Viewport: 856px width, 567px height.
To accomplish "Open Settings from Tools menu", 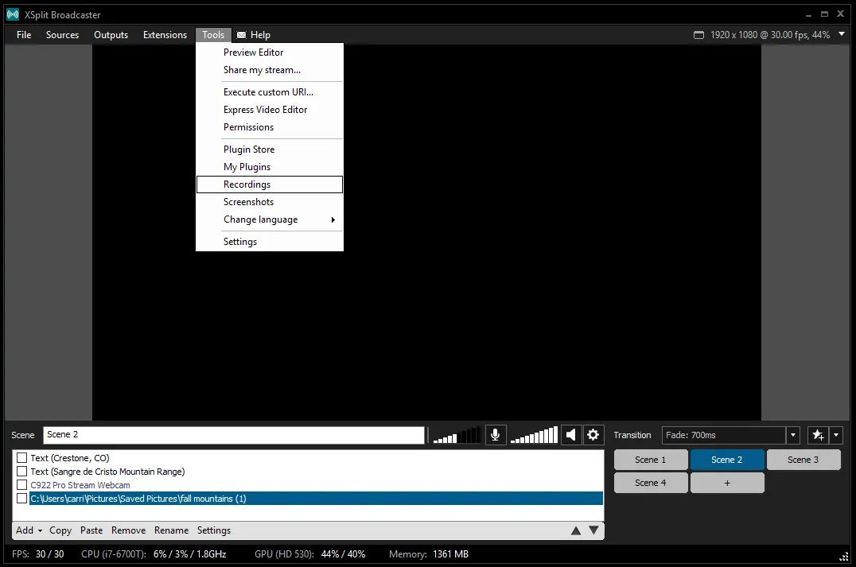I will [x=270, y=242].
